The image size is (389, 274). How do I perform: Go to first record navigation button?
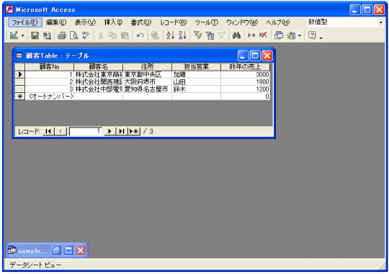click(x=48, y=131)
